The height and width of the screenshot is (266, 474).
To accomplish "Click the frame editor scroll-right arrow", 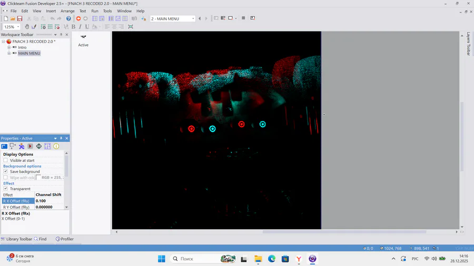I will tap(457, 232).
